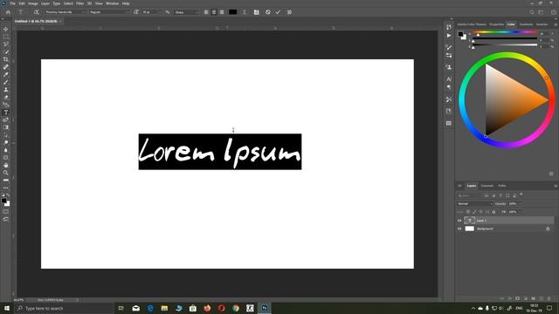This screenshot has width=559, height=314.
Task: Open the layer blend mode dropdown
Action: [x=475, y=203]
